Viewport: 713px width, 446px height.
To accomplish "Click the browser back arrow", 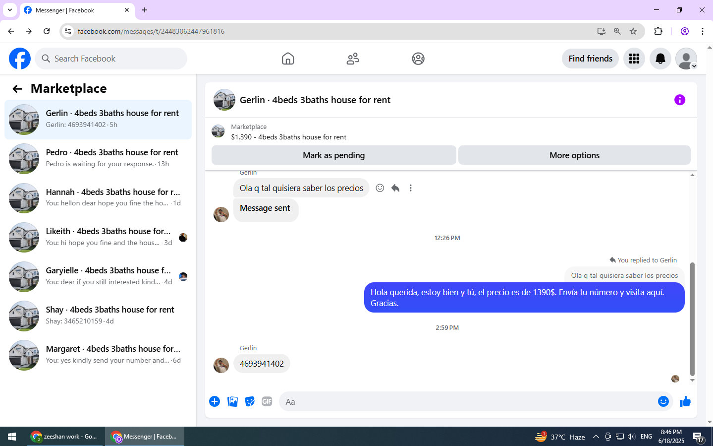I will pyautogui.click(x=11, y=31).
